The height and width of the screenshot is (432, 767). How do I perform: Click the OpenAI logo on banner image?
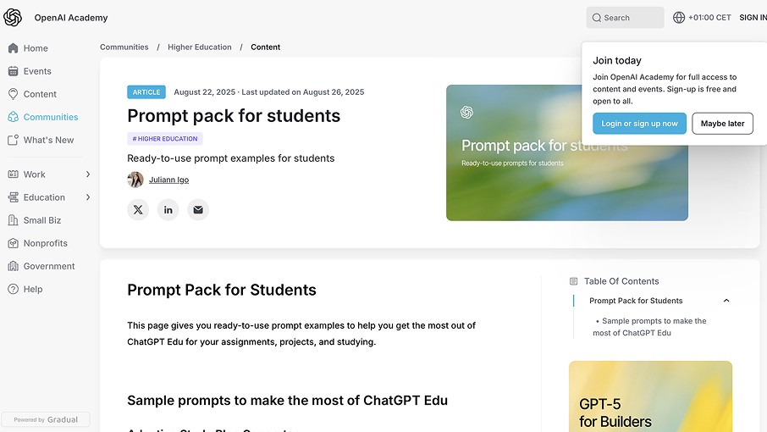point(466,113)
